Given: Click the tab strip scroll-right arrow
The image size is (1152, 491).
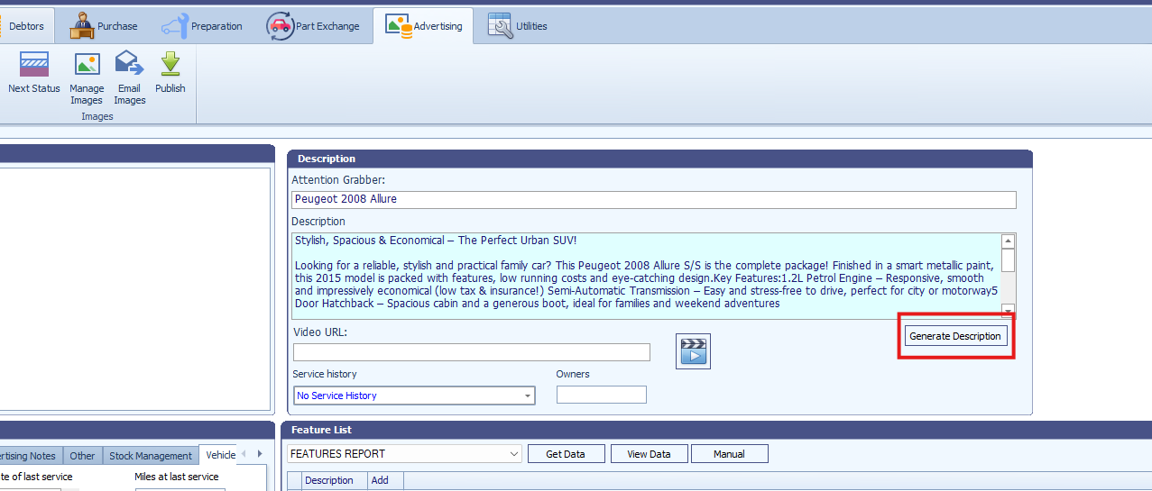Looking at the screenshot, I should 260,454.
